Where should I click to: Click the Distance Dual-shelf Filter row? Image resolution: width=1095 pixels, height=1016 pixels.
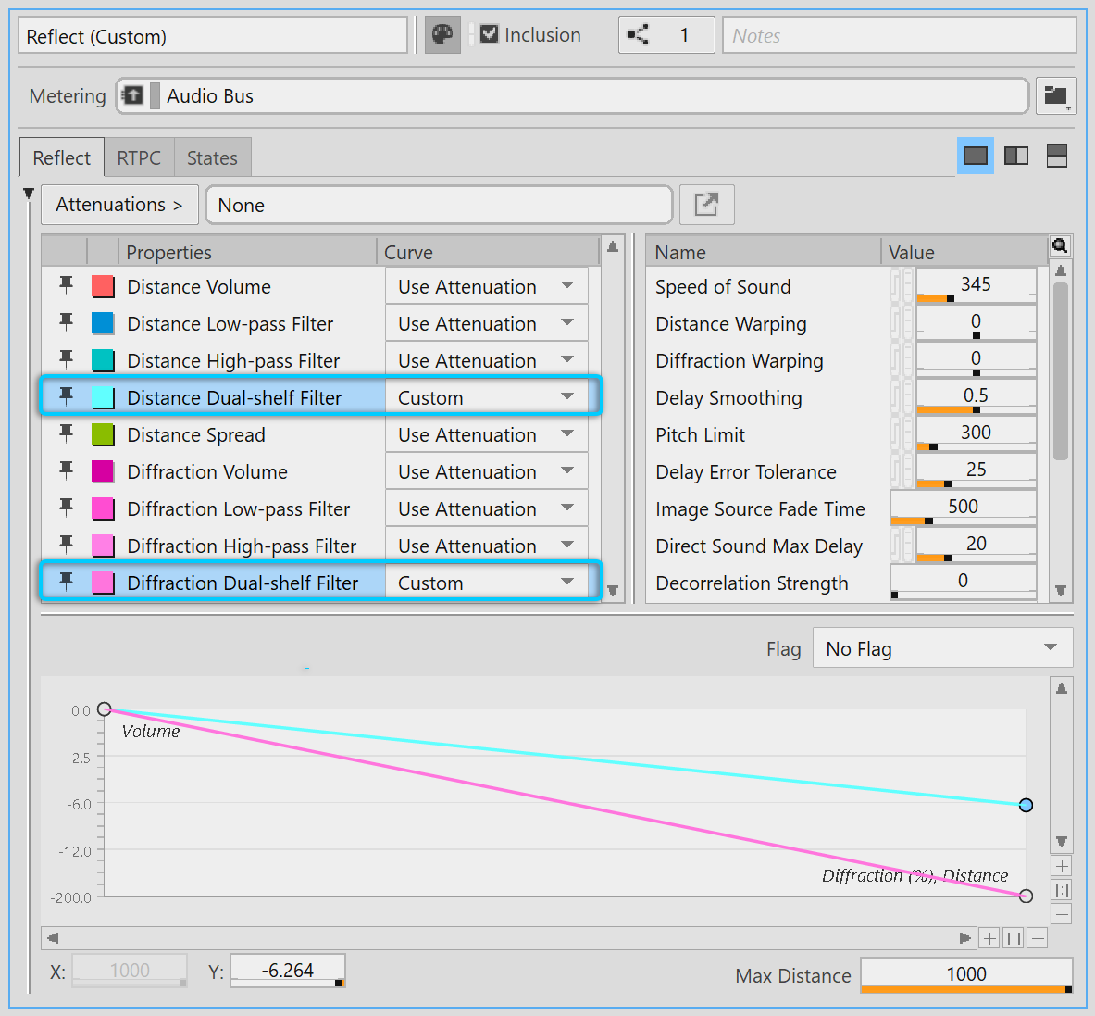click(x=234, y=397)
